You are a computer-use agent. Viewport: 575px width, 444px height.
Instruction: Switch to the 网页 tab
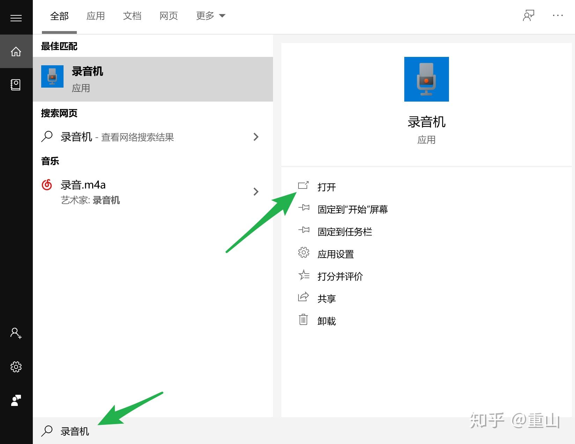click(169, 16)
